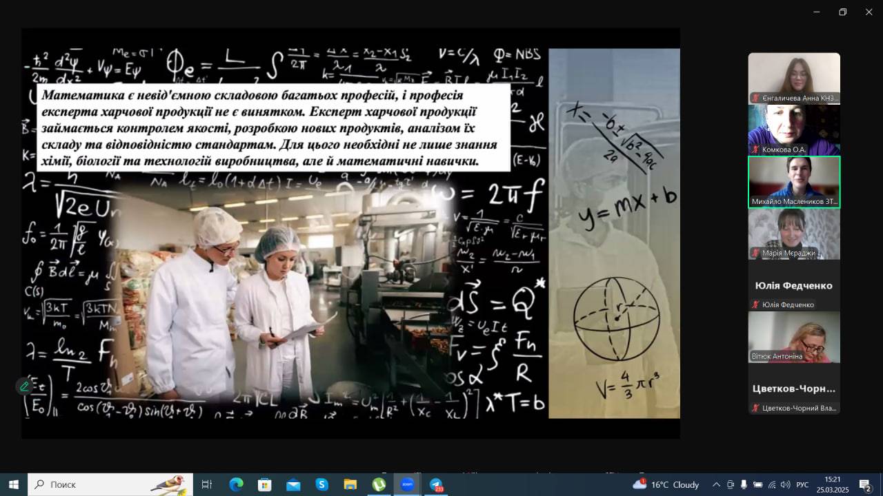This screenshot has height=496, width=883.
Task: Open the weather widget showing 16°C Cloudy
Action: (667, 484)
